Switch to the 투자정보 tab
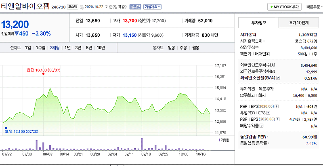Screen dimensions: 323x166 click(258, 23)
